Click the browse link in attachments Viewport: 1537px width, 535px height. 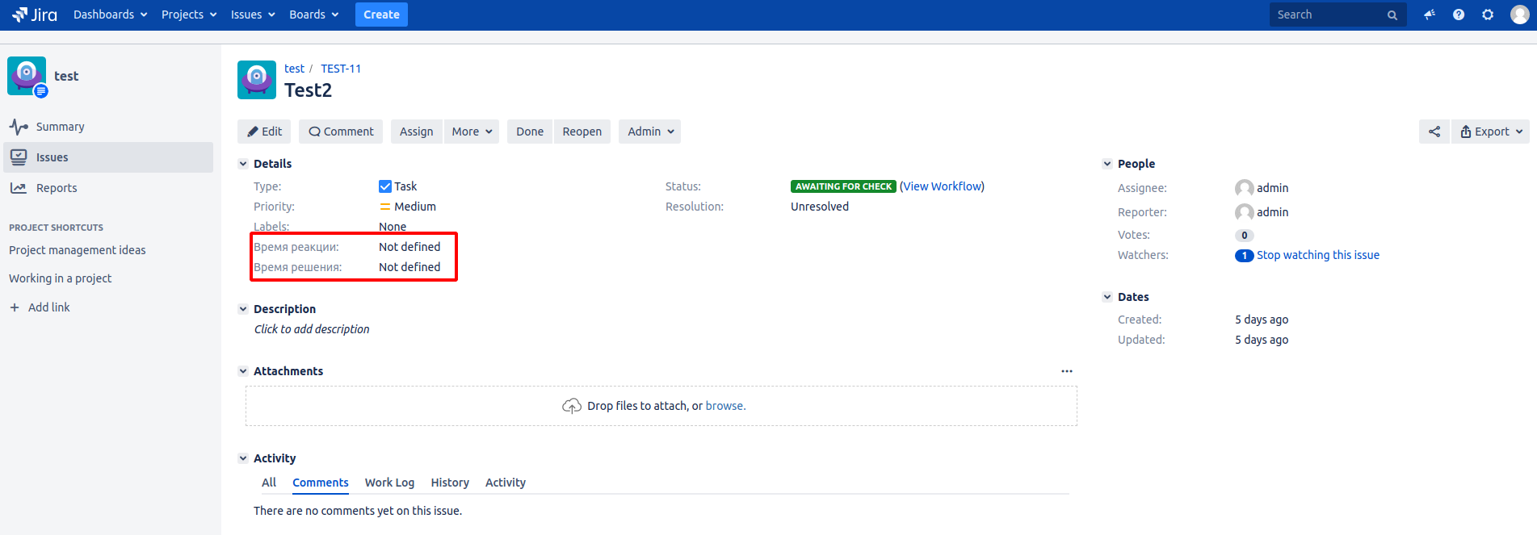click(724, 406)
